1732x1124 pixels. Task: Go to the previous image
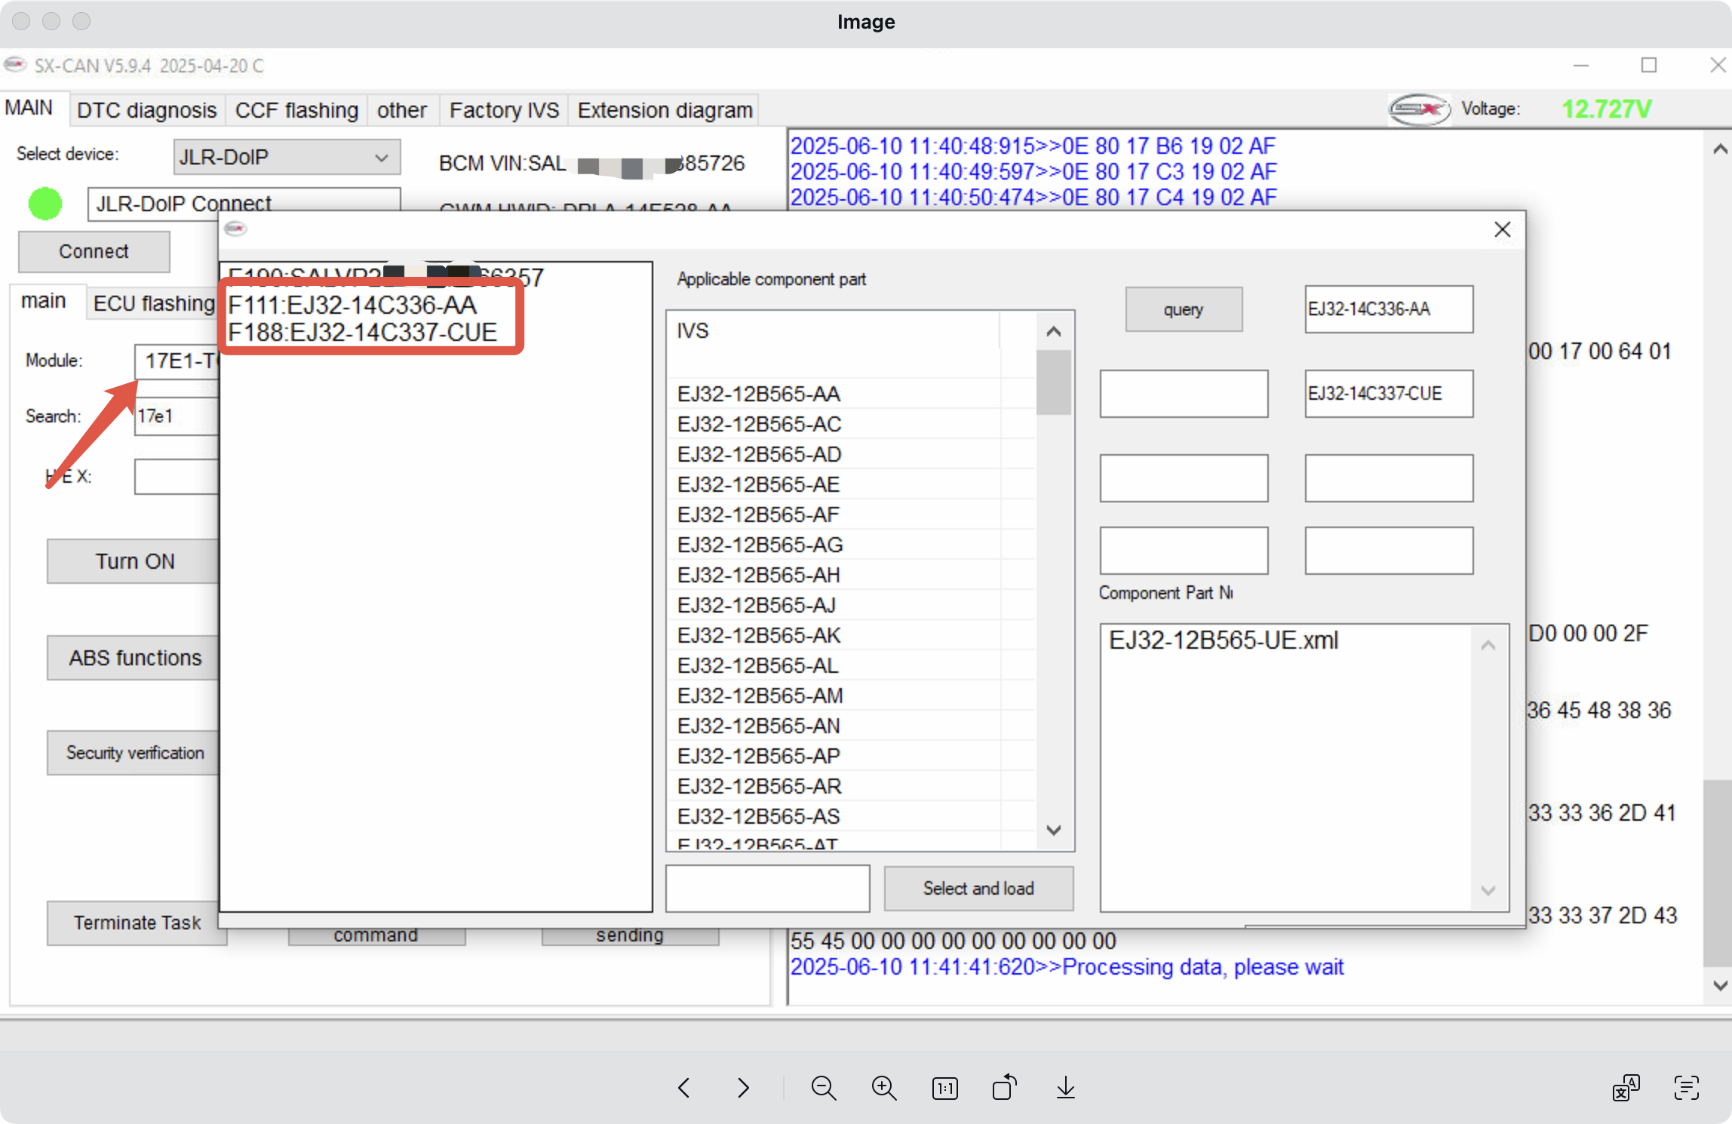click(x=684, y=1087)
